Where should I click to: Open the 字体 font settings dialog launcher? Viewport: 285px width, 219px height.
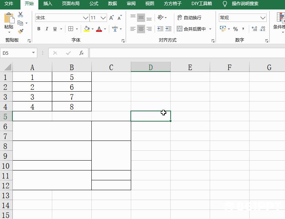click(x=123, y=41)
